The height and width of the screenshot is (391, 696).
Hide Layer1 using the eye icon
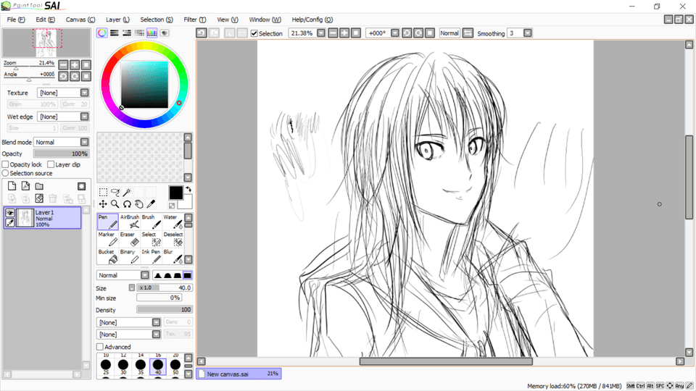pos(11,213)
